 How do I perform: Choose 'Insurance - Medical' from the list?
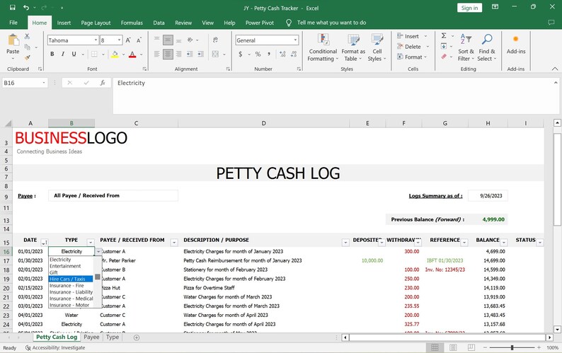coord(71,298)
